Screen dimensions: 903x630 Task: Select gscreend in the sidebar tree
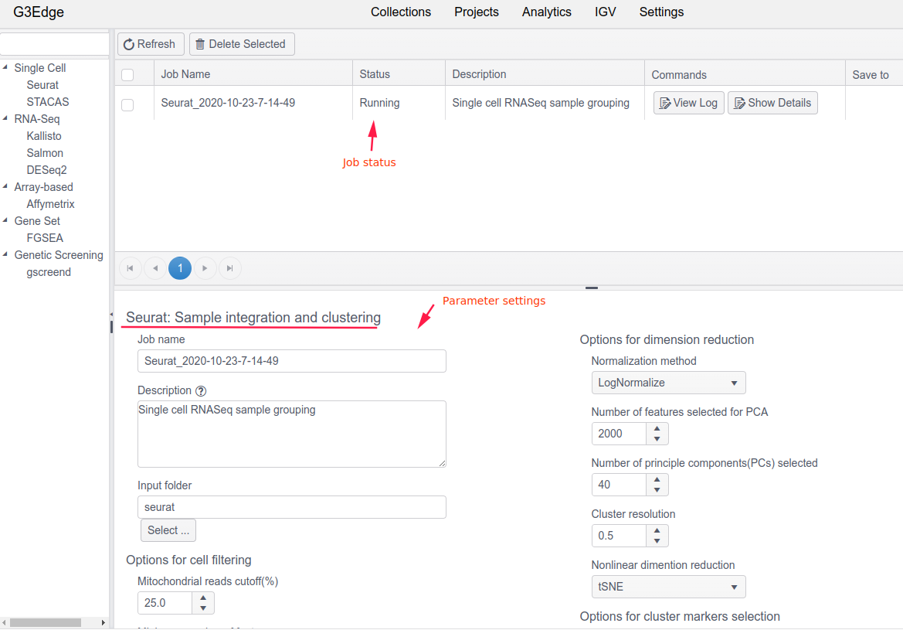(49, 272)
